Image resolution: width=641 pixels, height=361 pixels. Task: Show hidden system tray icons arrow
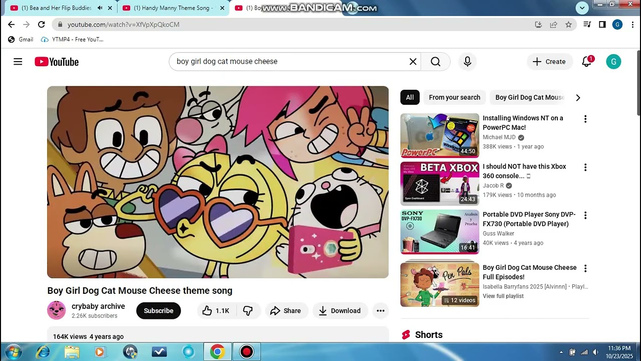(561, 352)
